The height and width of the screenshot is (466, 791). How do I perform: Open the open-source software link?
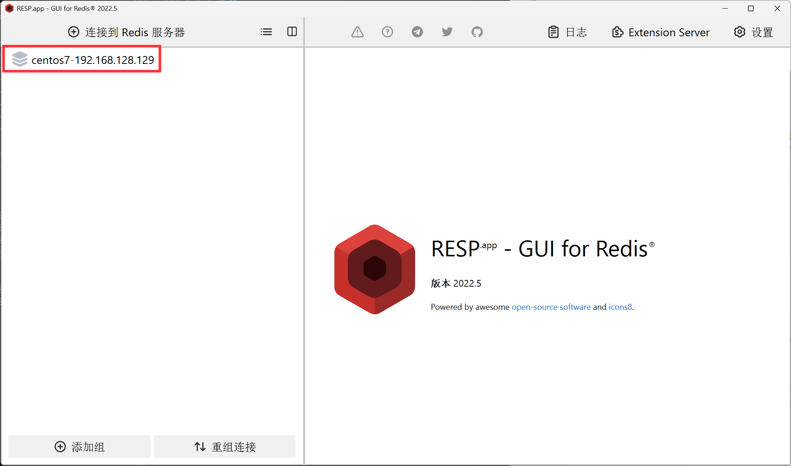click(x=551, y=307)
